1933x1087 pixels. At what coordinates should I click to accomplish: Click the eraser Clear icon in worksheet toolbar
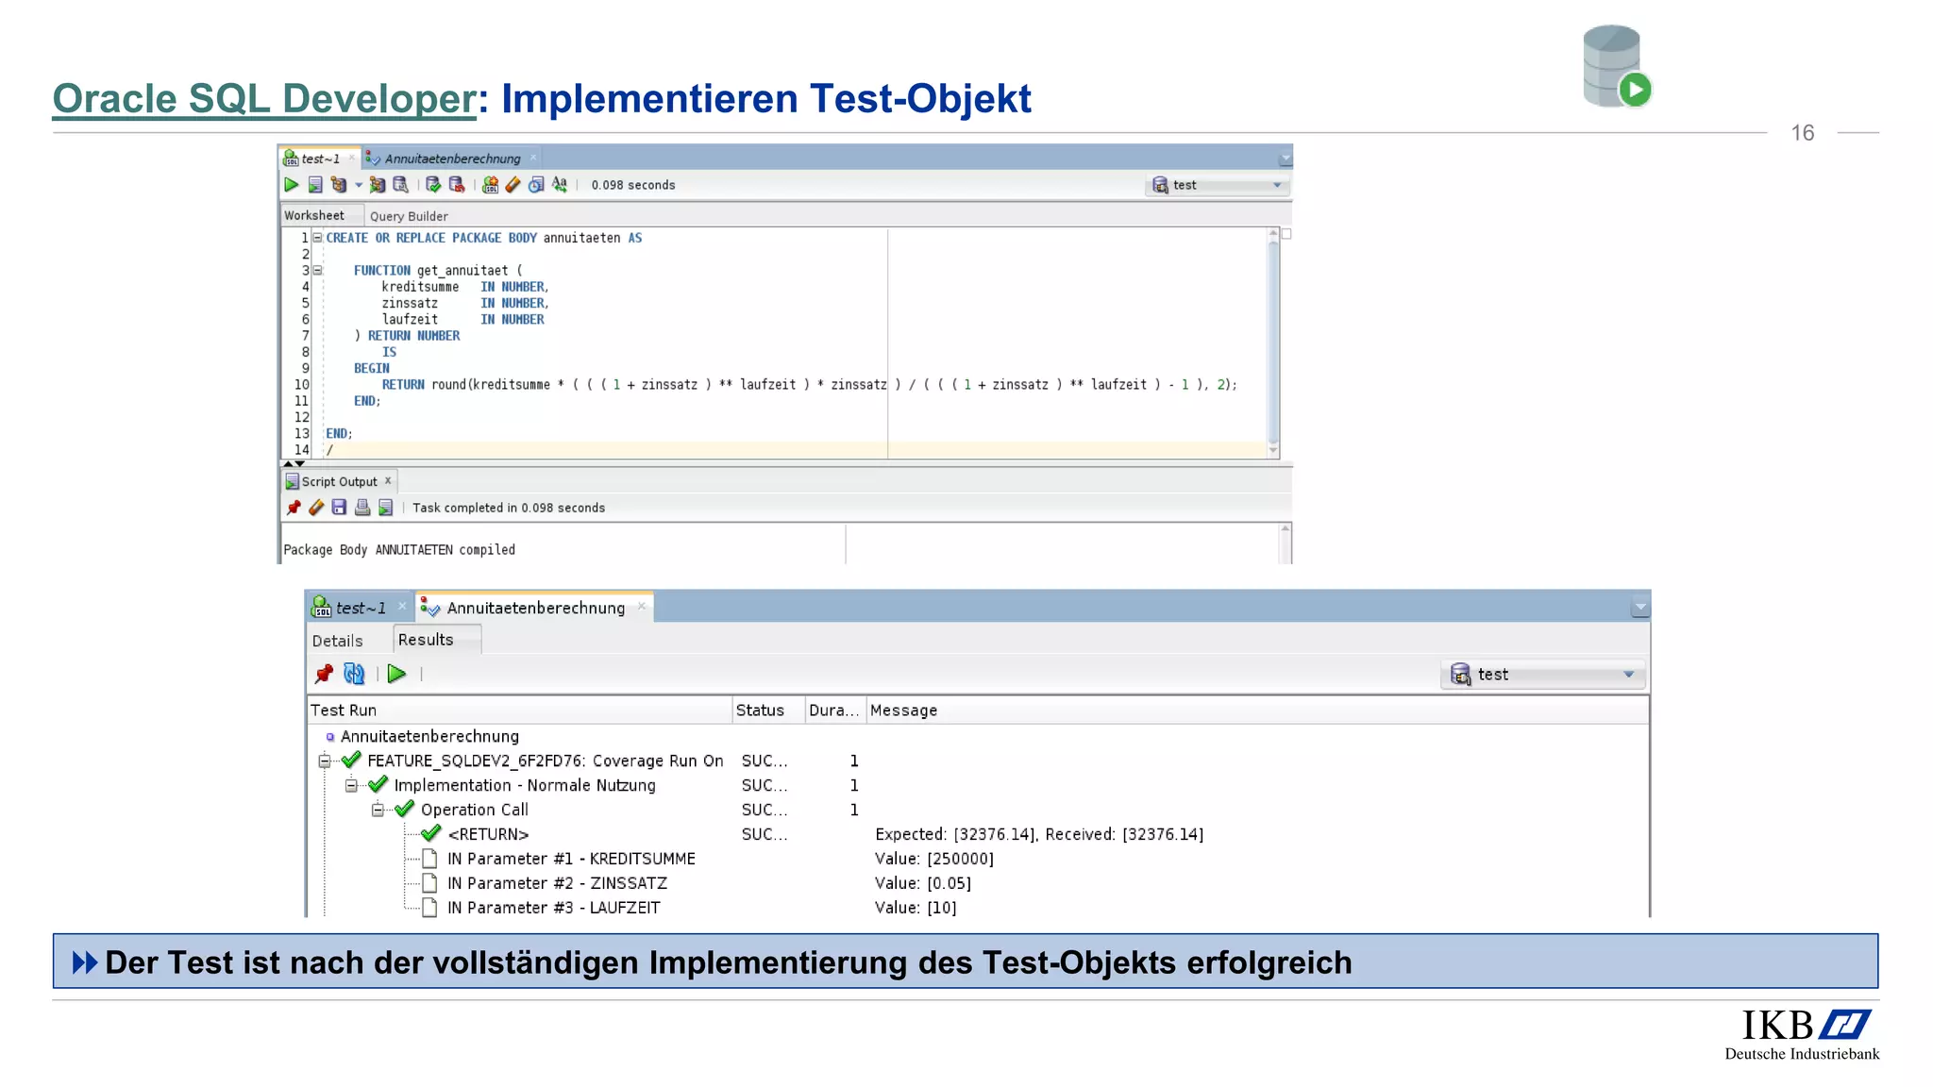pos(513,185)
